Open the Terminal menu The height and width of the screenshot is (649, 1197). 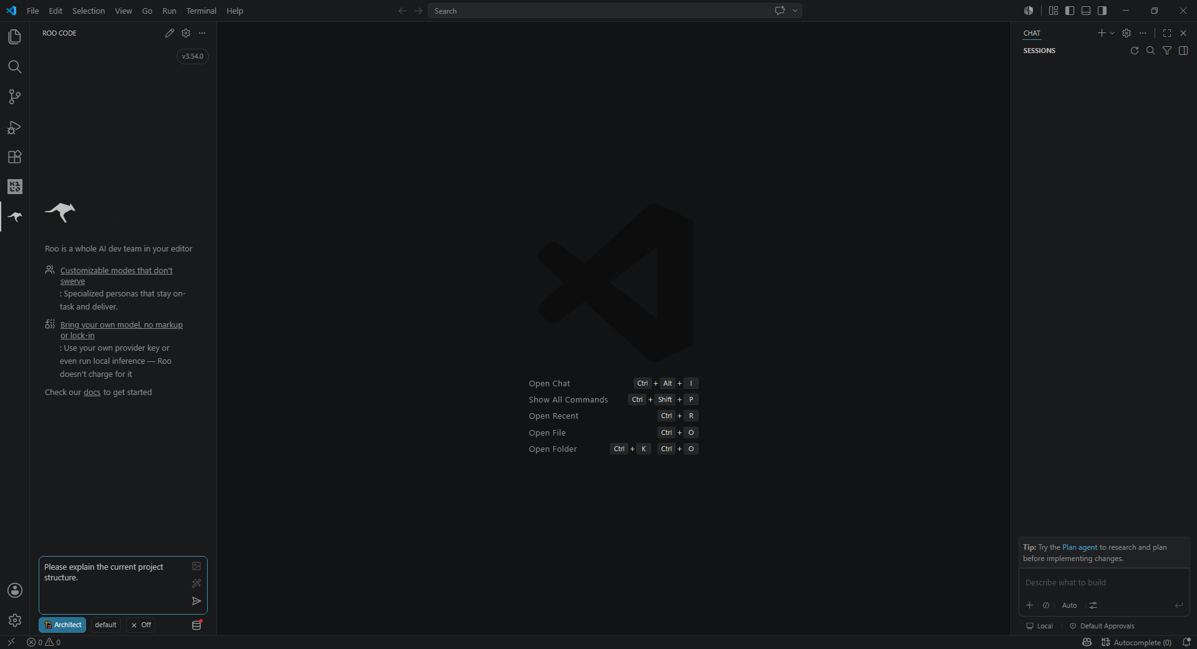(x=201, y=11)
